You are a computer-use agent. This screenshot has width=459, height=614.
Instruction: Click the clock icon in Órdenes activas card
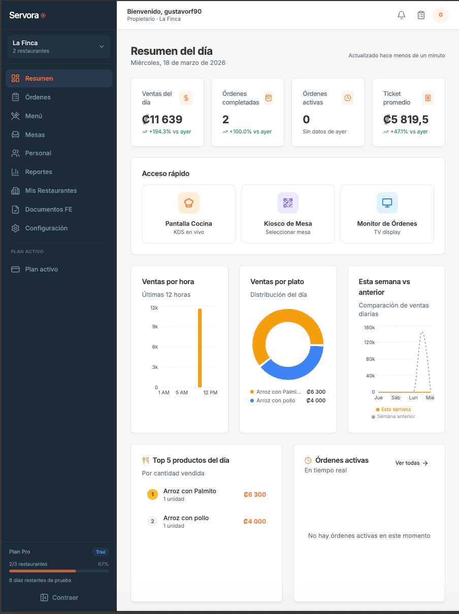click(347, 98)
